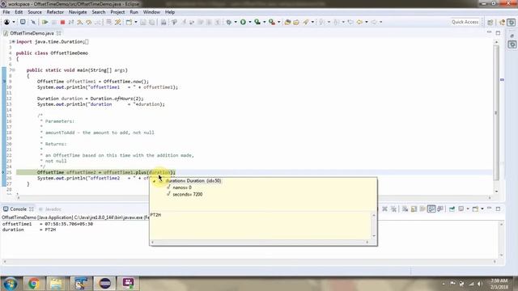The width and height of the screenshot is (518, 291).
Task: Collapse the duration variable node in popup
Action: click(x=155, y=181)
